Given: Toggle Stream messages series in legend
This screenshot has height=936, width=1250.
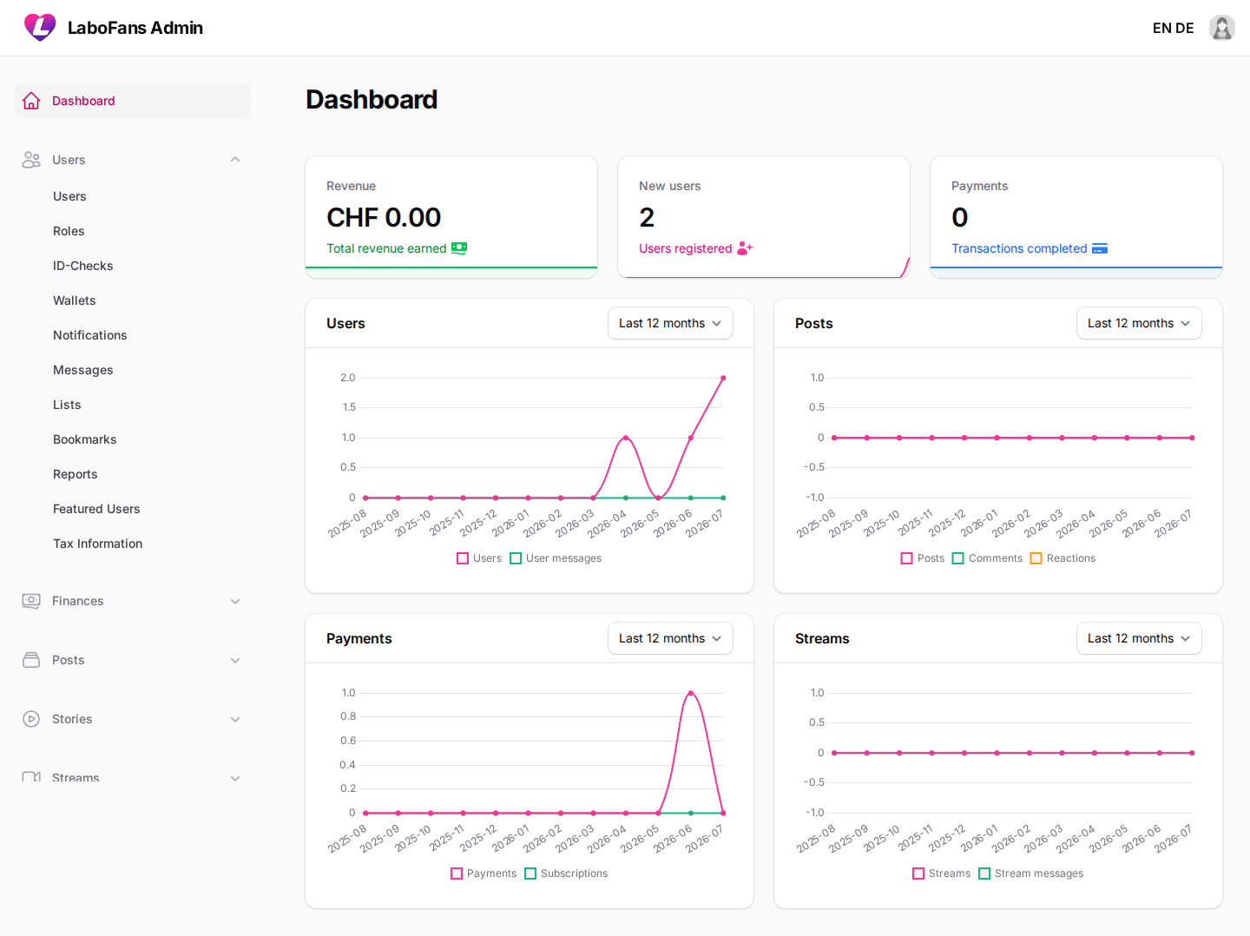Looking at the screenshot, I should tap(1031, 873).
